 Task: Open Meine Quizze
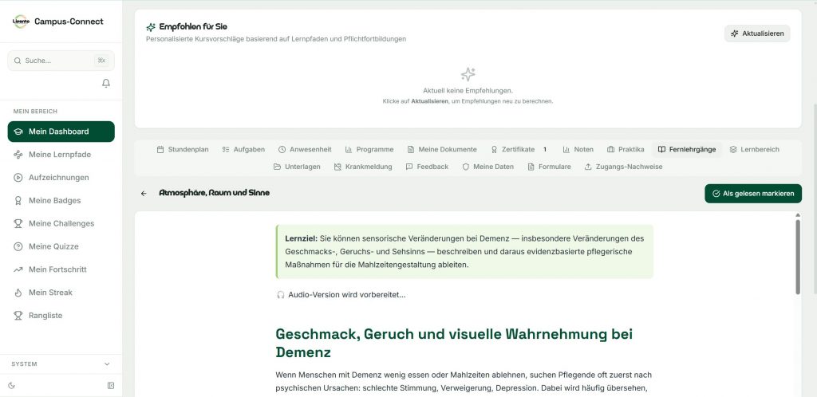coord(61,246)
